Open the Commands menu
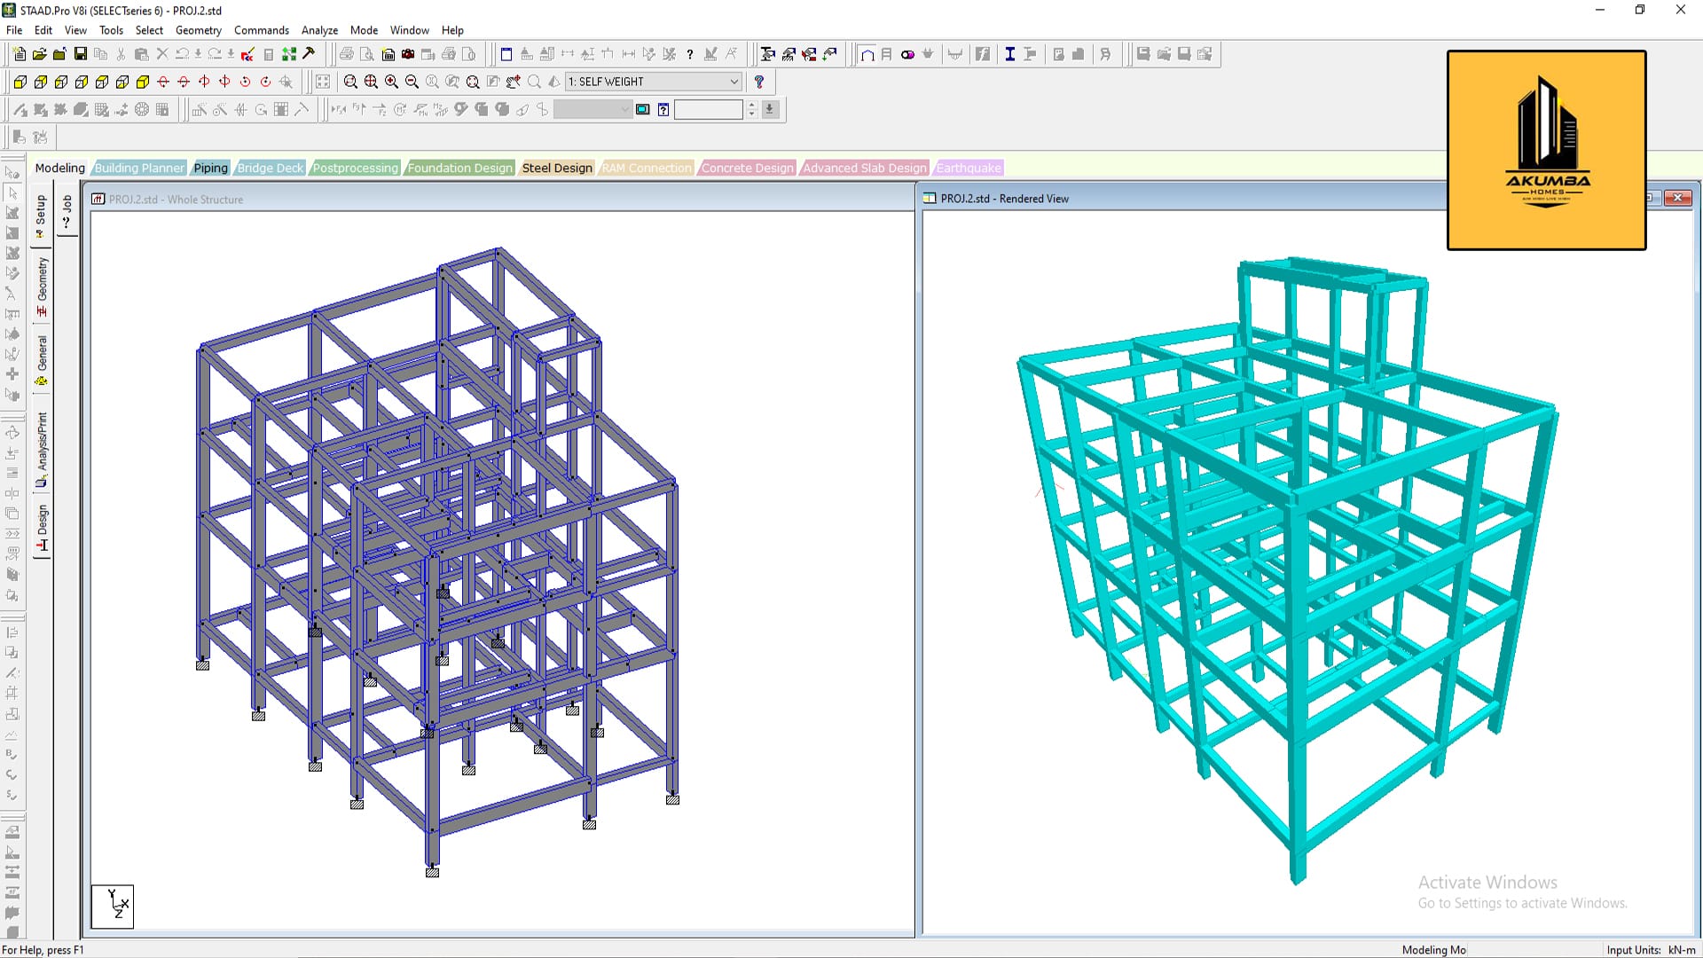Image resolution: width=1703 pixels, height=958 pixels. pyautogui.click(x=261, y=30)
